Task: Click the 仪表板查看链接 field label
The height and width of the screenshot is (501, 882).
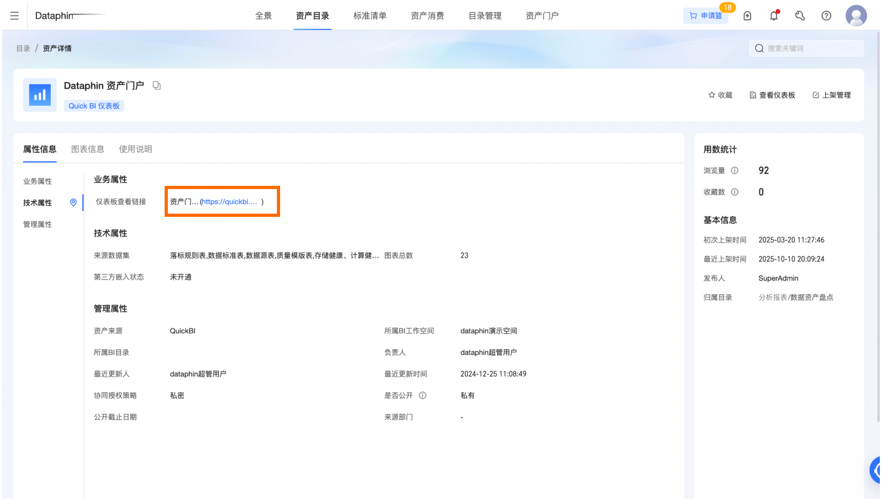Action: point(121,201)
